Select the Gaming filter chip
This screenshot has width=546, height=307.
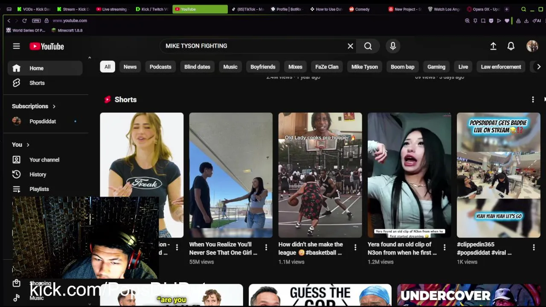[x=436, y=67]
